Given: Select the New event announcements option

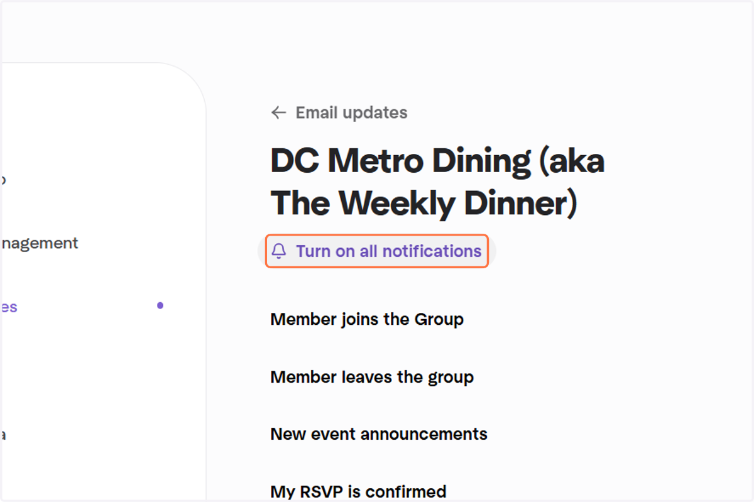Looking at the screenshot, I should 379,434.
